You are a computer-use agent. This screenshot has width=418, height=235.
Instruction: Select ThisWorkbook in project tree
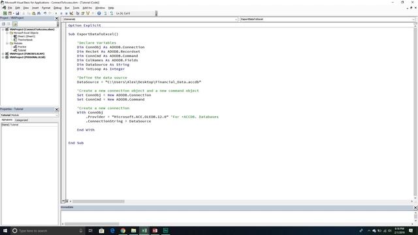[x=25, y=40]
